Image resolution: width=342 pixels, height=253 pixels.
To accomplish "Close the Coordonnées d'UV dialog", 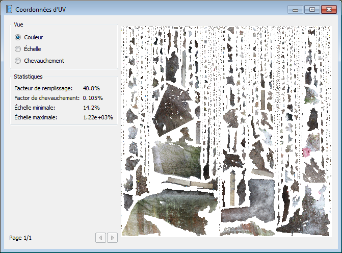I will (x=328, y=9).
